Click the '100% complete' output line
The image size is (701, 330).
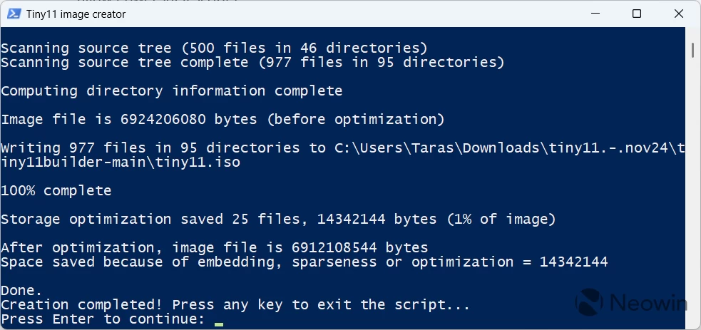click(56, 191)
